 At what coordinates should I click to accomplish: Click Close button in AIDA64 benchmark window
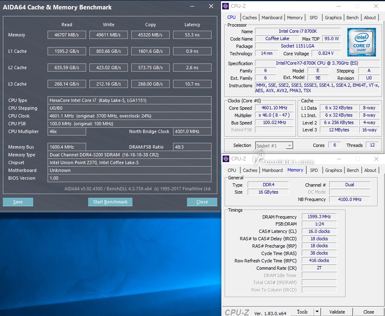(x=202, y=202)
